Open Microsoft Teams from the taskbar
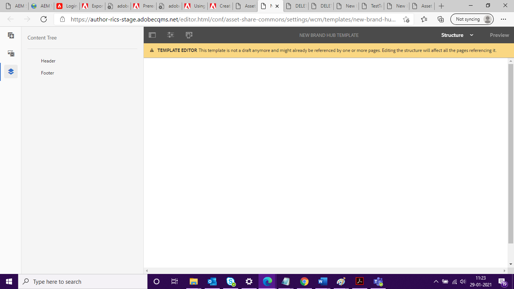Image resolution: width=514 pixels, height=289 pixels. click(x=378, y=281)
